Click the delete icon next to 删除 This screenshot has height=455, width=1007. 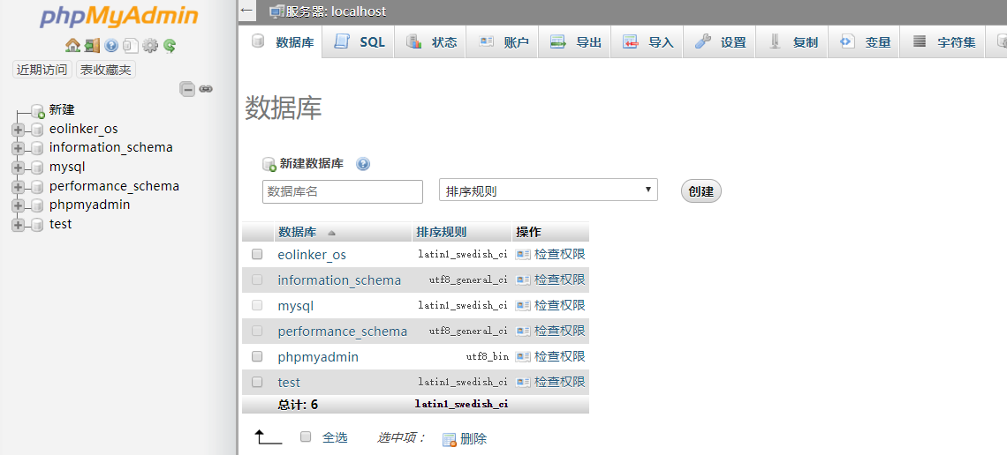pos(450,440)
